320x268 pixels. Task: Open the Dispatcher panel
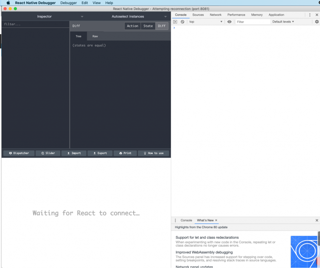(x=19, y=153)
